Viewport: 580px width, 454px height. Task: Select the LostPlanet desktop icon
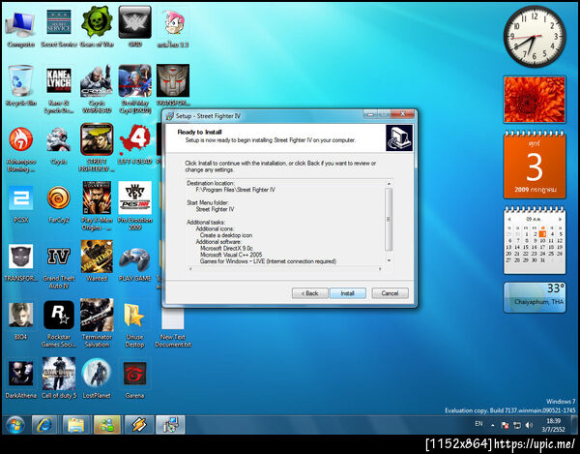click(x=97, y=378)
